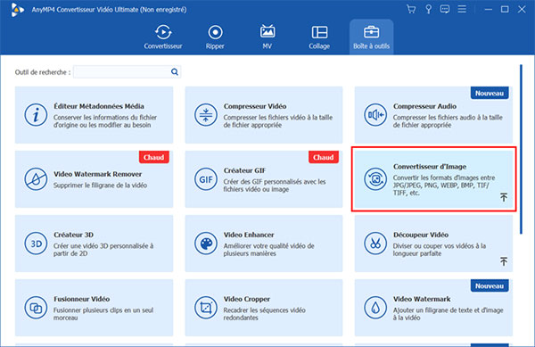Click the Compresseur Vidéo icon
The height and width of the screenshot is (347, 535).
206,115
